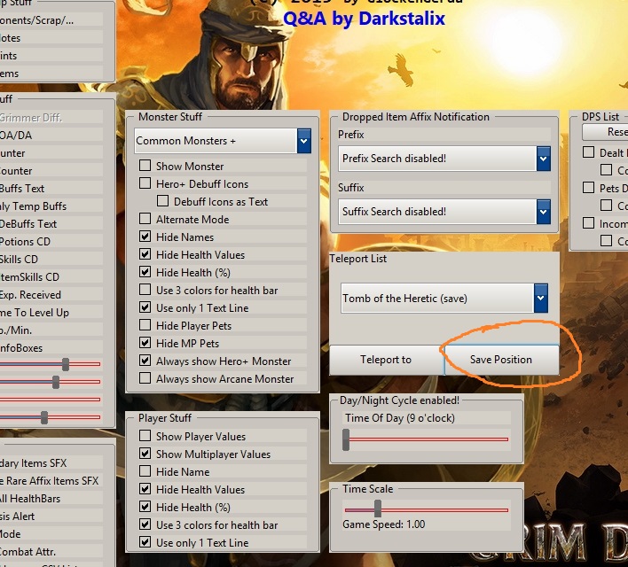
Task: Toggle the Dealt checkbox in DPS List
Action: pyautogui.click(x=588, y=152)
